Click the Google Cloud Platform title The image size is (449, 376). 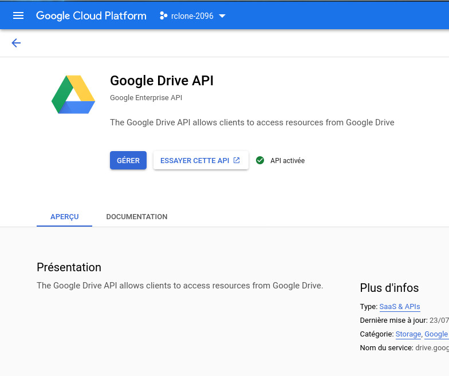pos(91,16)
